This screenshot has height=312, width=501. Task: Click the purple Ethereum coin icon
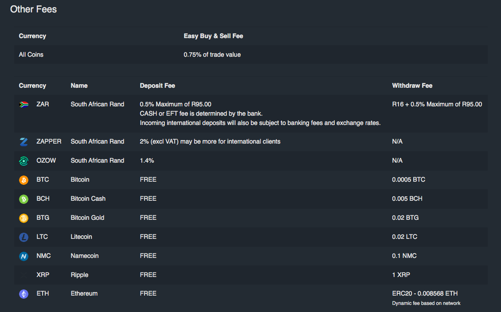click(x=23, y=294)
